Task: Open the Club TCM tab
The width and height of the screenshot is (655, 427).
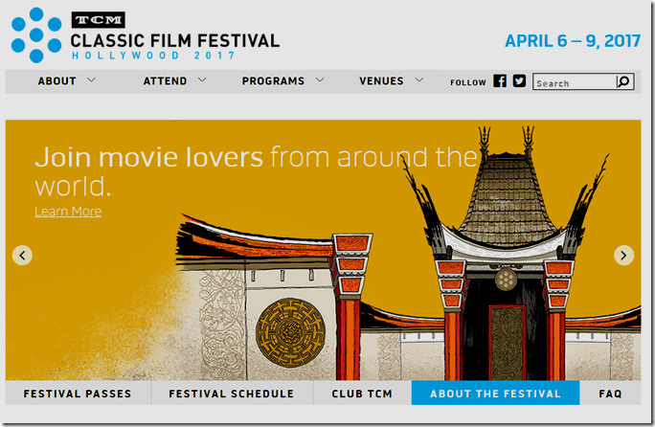Action: (x=362, y=393)
